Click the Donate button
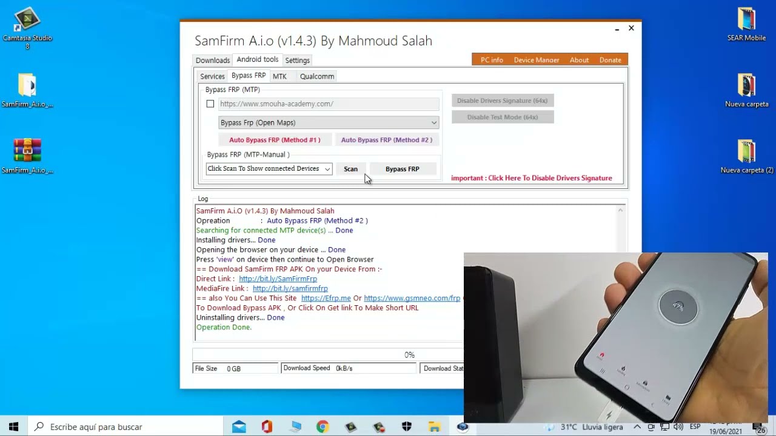The height and width of the screenshot is (436, 776). 610,60
